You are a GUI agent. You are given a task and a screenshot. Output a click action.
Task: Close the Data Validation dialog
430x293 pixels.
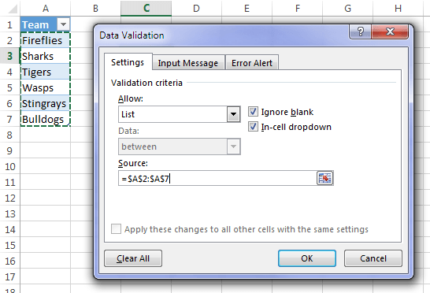390,32
